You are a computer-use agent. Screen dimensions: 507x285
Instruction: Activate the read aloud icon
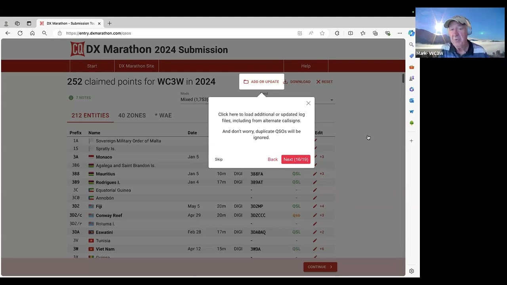pyautogui.click(x=311, y=33)
